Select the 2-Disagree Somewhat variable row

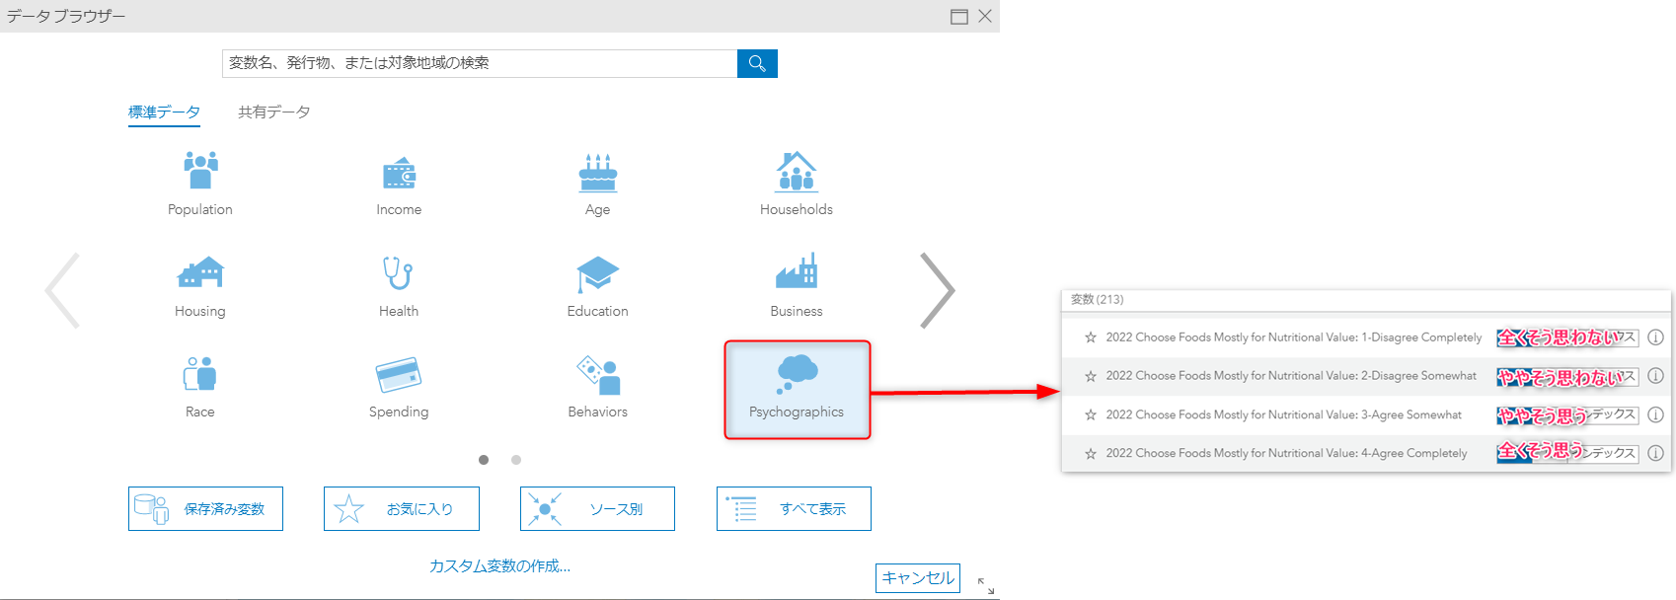click(x=1366, y=376)
